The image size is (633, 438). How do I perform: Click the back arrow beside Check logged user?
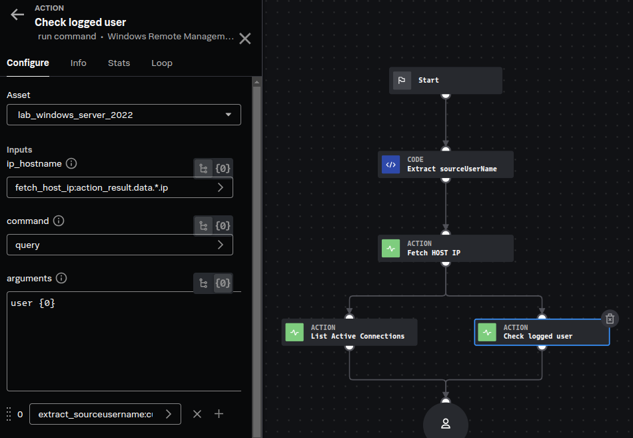[17, 15]
